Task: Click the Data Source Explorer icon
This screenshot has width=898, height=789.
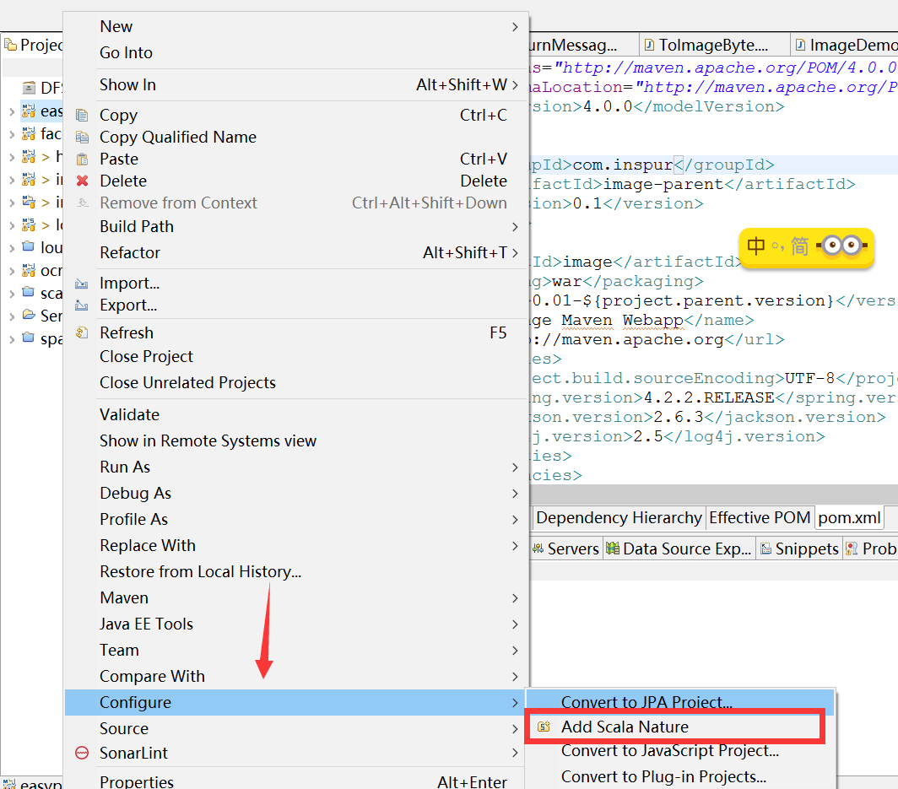Action: [x=613, y=549]
